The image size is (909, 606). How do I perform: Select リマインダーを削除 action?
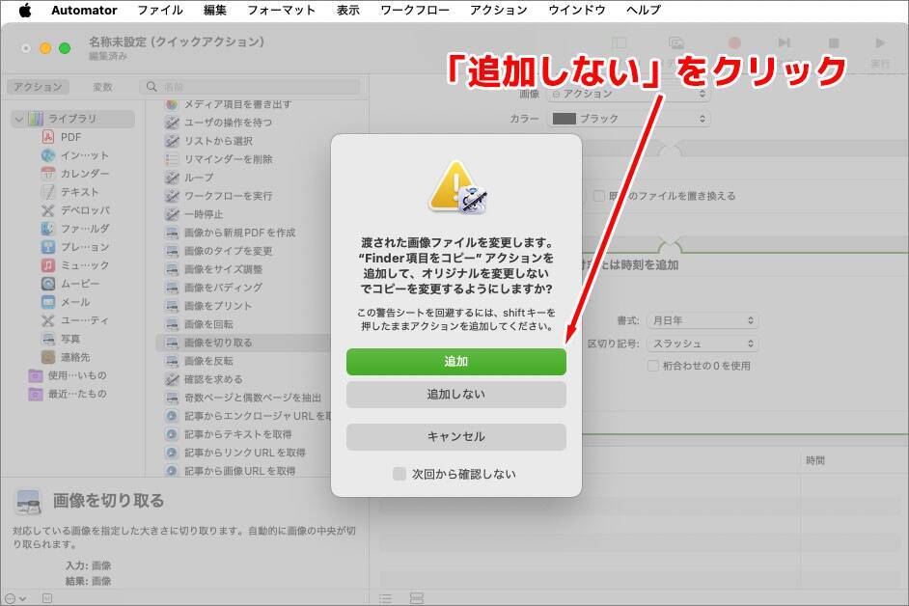pyautogui.click(x=228, y=159)
